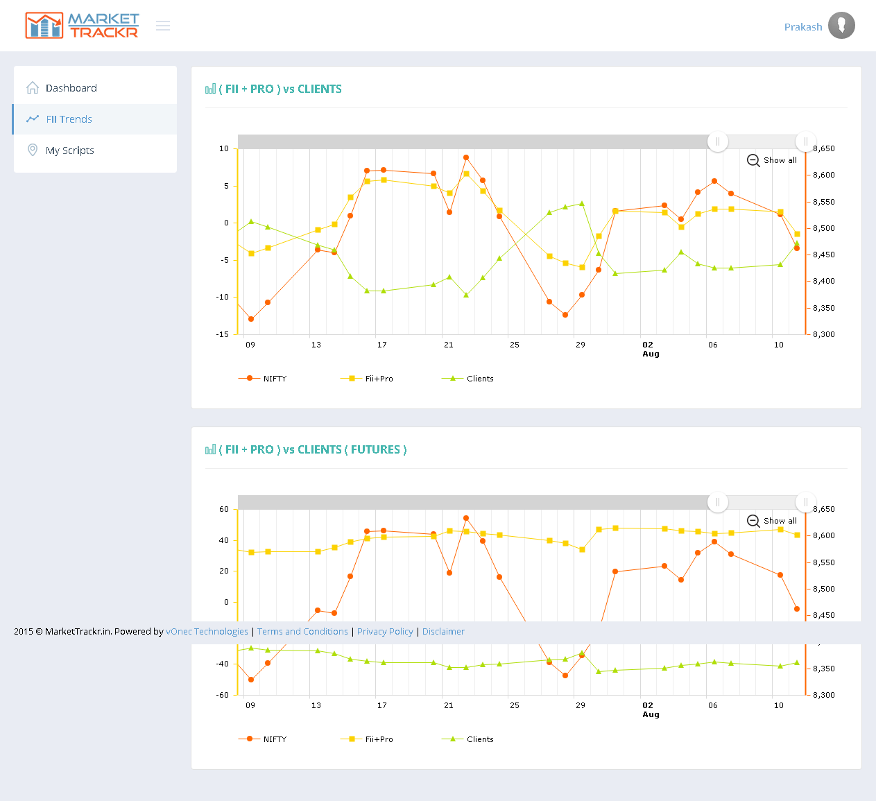Open the Prakash user name dropdown
Screen dimensions: 876x801
(802, 27)
